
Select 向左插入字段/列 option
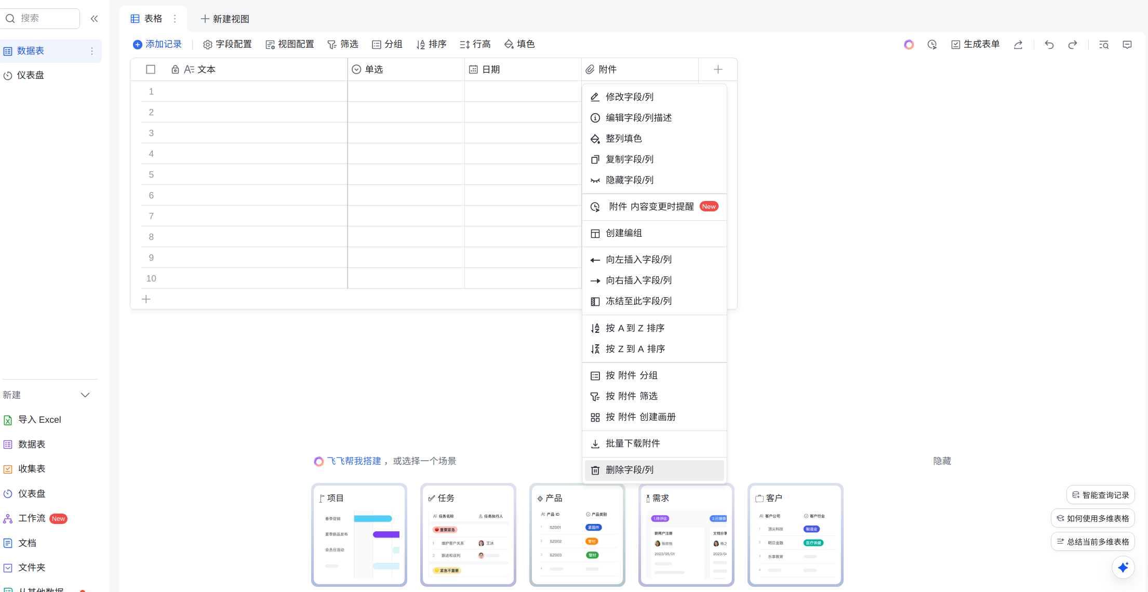[x=654, y=260]
